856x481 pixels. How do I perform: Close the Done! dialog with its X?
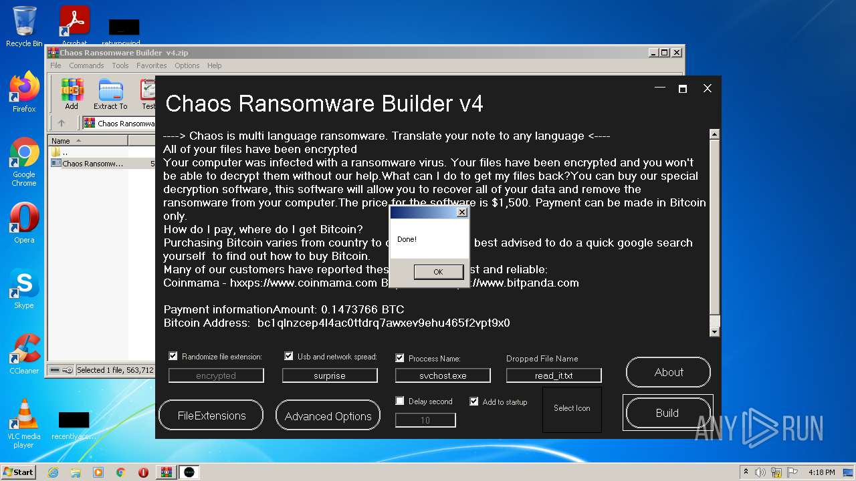(x=461, y=212)
